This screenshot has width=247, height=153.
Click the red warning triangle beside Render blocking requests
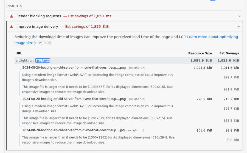point(12,16)
